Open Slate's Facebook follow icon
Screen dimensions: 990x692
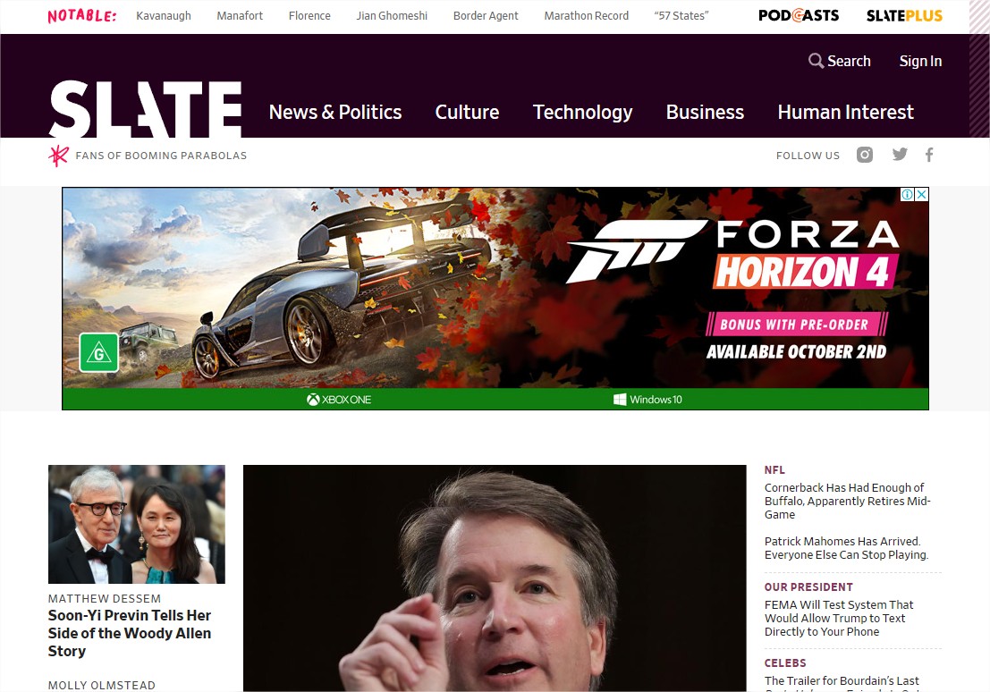pyautogui.click(x=929, y=155)
